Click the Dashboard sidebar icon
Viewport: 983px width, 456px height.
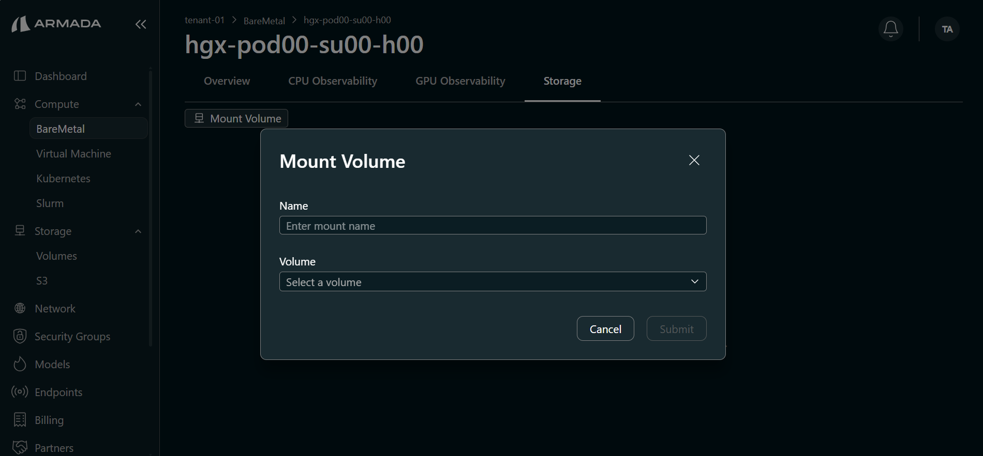(20, 76)
